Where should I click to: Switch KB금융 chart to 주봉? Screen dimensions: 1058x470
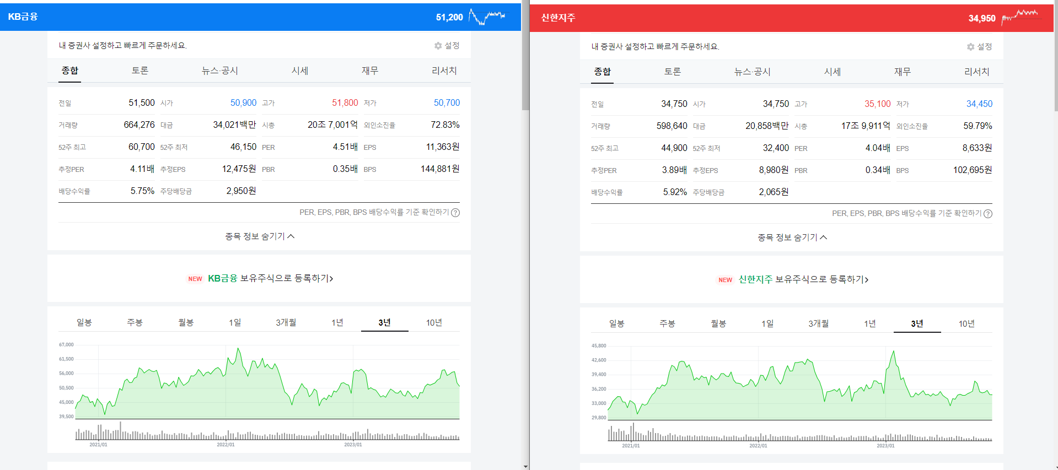coord(135,322)
